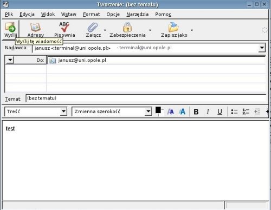Open the Nadawca sender dropdown
Image resolution: width=271 pixels, height=210 pixels.
coord(262,48)
